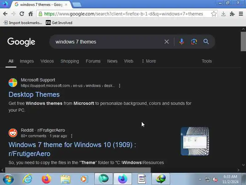The height and width of the screenshot is (185, 246).
Task: Reload the page with the refresh icon
Action: click(22, 14)
